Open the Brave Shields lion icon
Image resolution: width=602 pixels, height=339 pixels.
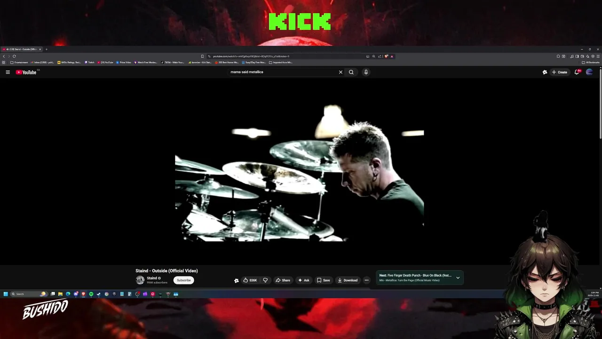[386, 56]
